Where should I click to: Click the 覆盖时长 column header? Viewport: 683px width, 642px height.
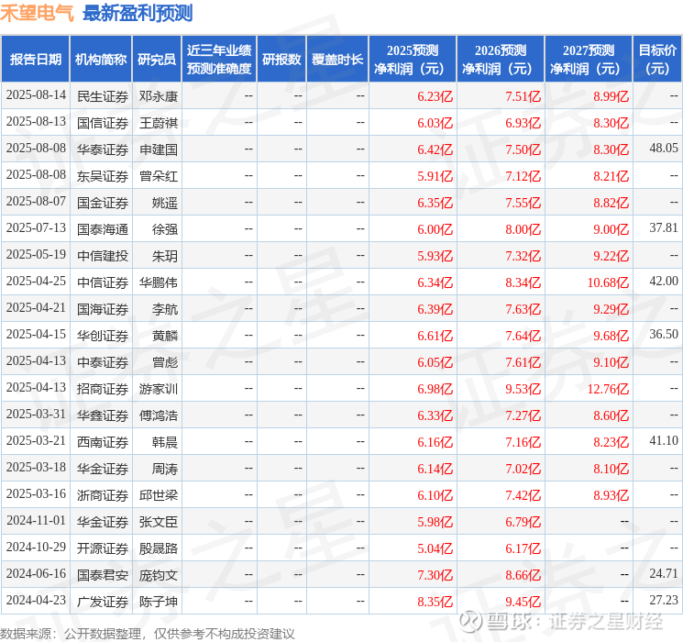[337, 60]
